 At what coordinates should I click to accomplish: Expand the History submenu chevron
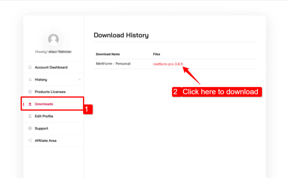tap(79, 79)
